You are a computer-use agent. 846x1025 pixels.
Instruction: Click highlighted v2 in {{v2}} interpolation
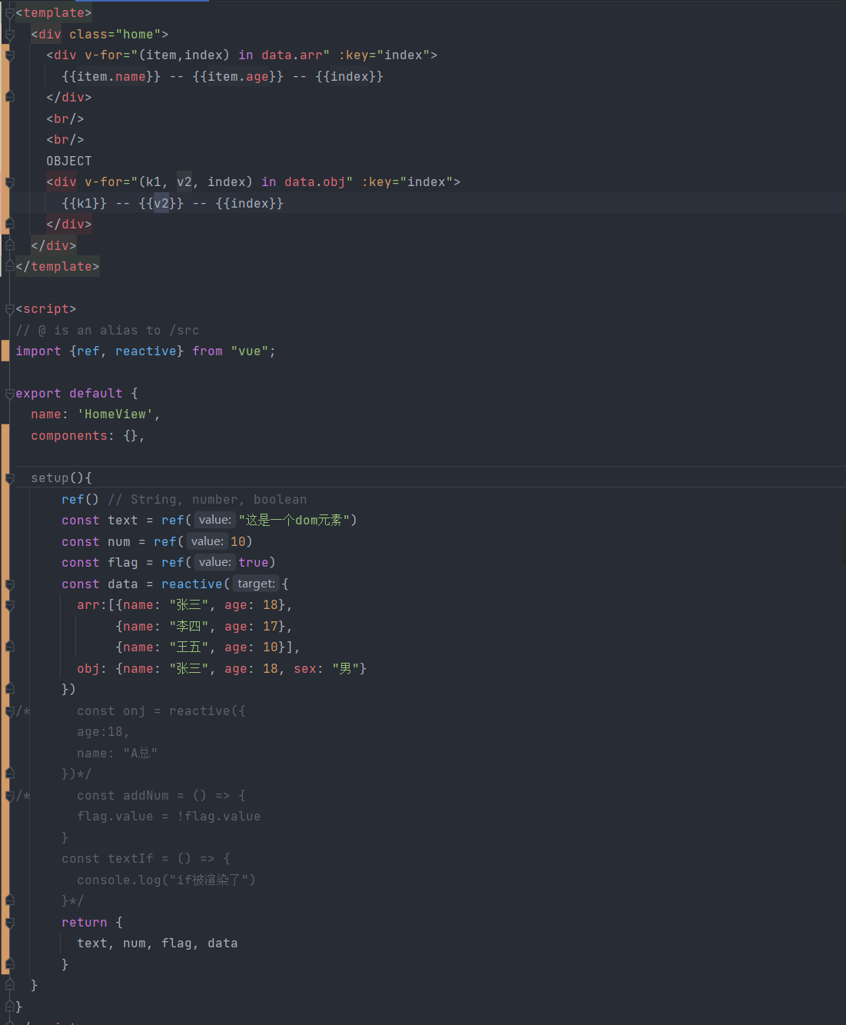point(161,204)
